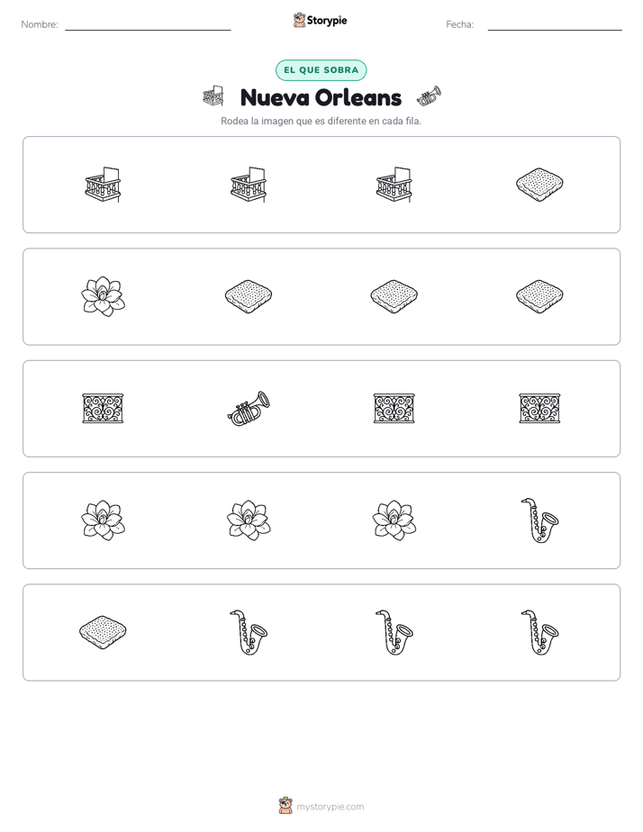This screenshot has width=643, height=832.
Task: Click the first iron railing in row three
Action: [x=103, y=409]
